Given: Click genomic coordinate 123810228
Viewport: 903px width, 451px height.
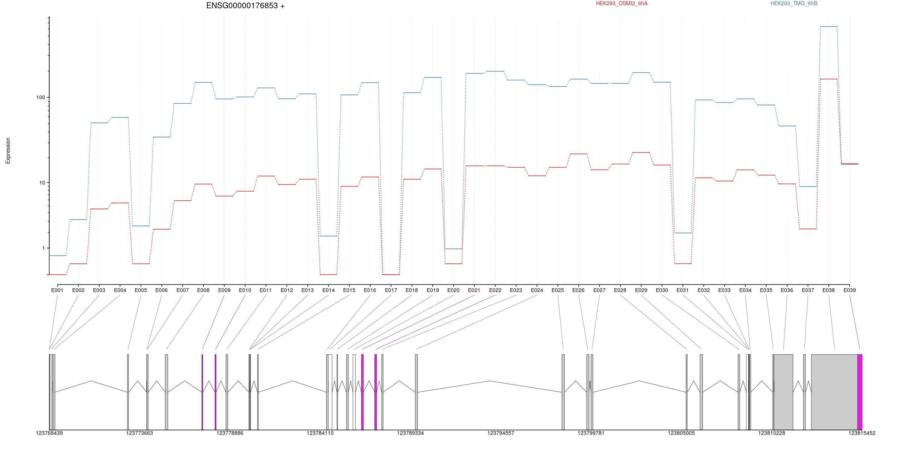Looking at the screenshot, I should (772, 433).
